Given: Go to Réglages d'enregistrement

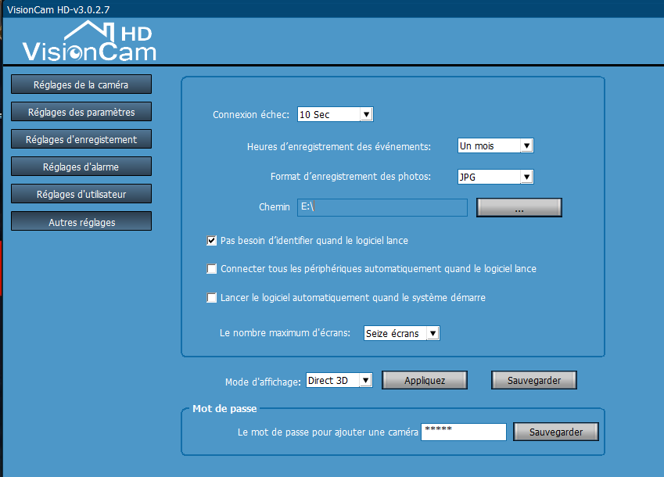Looking at the screenshot, I should [x=81, y=139].
